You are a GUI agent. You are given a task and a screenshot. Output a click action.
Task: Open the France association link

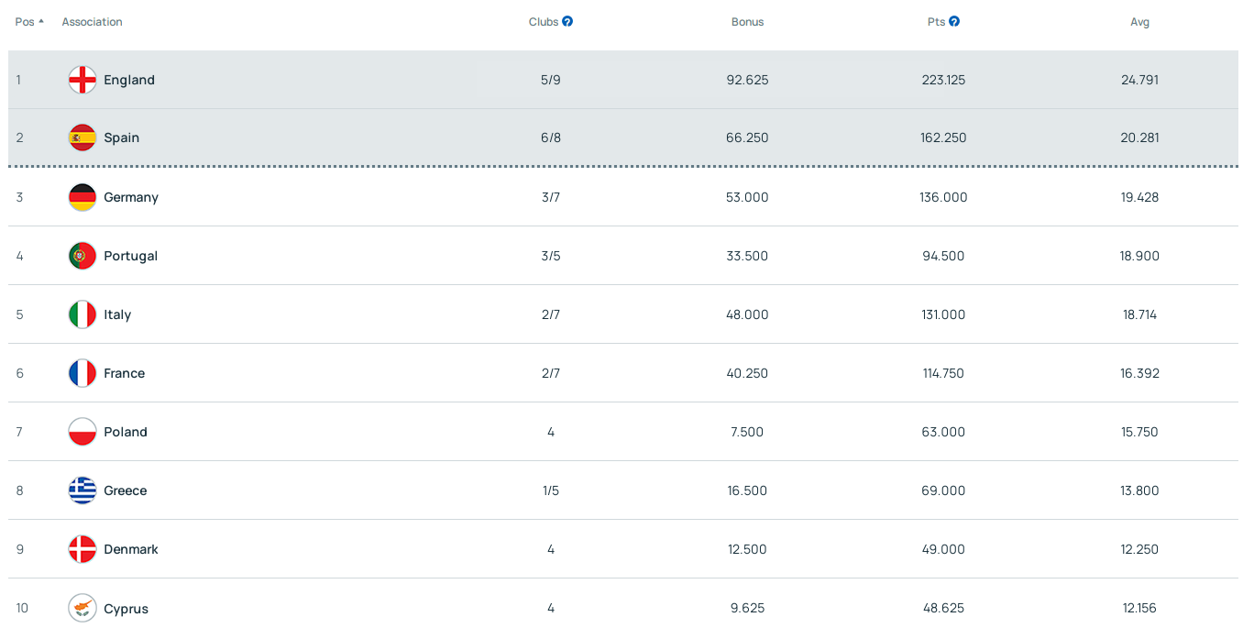pos(124,373)
